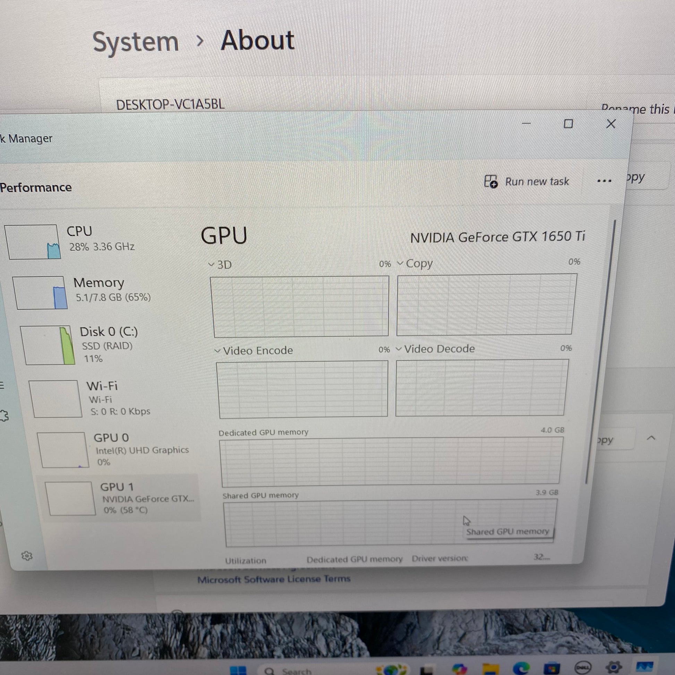Open the three-dot more options menu

pos(604,181)
